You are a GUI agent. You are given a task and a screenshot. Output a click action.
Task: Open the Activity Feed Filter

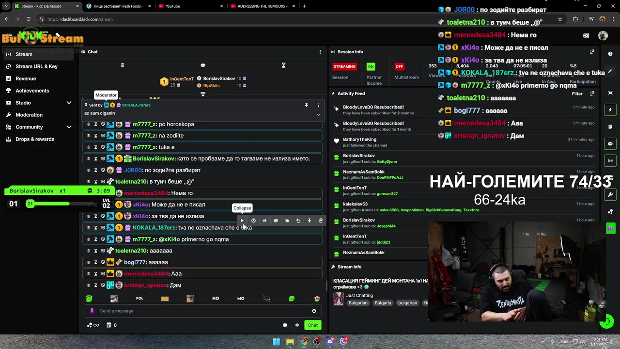tap(577, 94)
